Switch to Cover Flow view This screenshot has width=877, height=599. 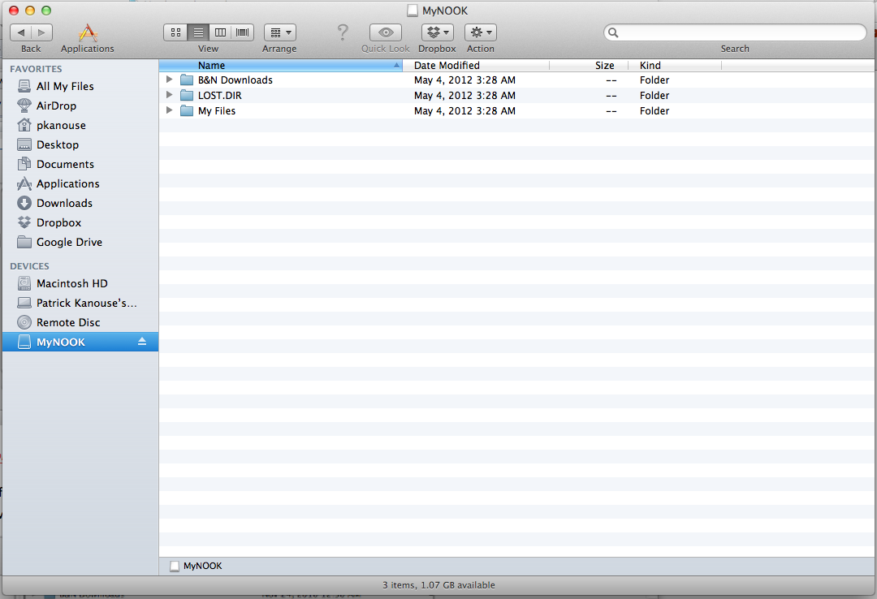click(x=243, y=32)
